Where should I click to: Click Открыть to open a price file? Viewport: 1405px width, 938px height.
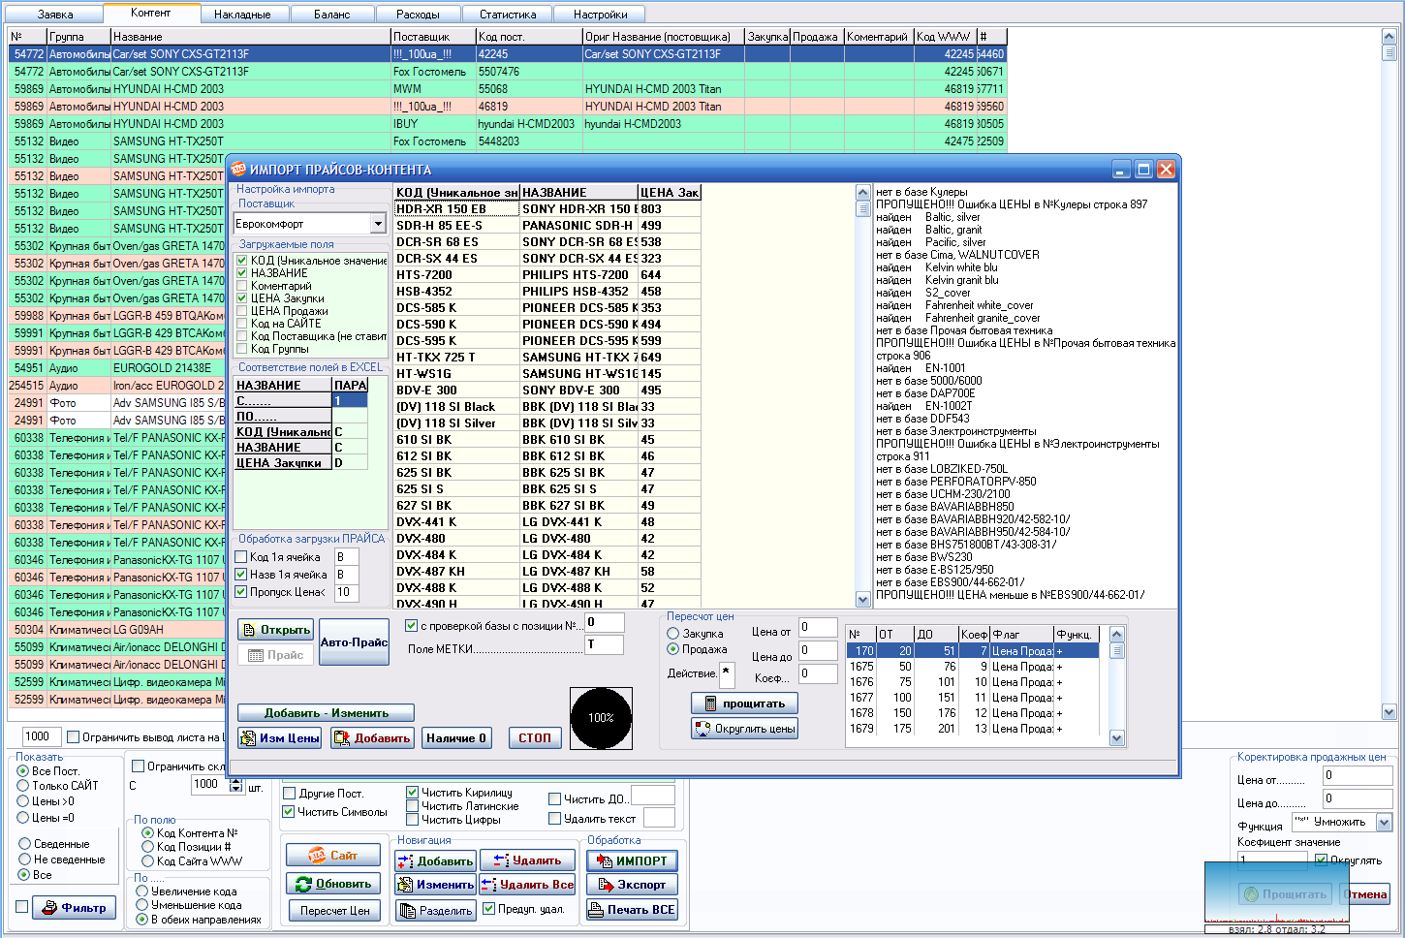click(276, 630)
